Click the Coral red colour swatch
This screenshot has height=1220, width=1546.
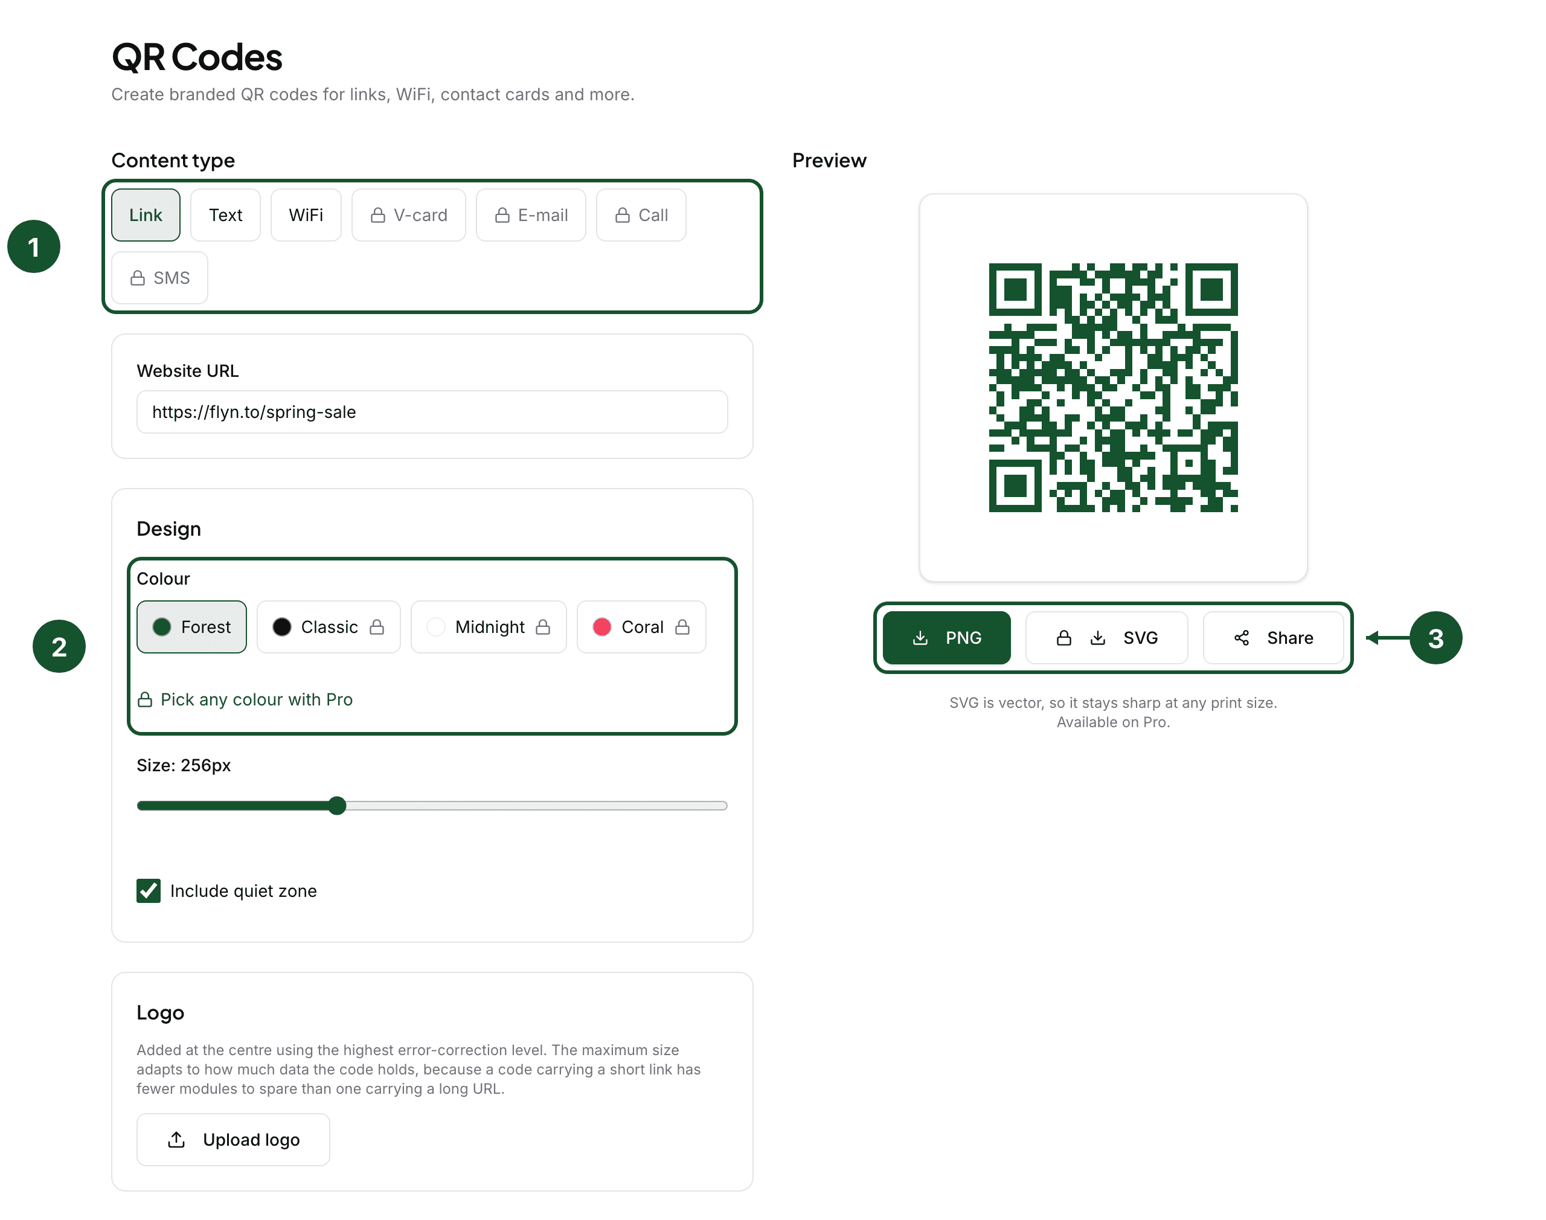[x=602, y=627]
